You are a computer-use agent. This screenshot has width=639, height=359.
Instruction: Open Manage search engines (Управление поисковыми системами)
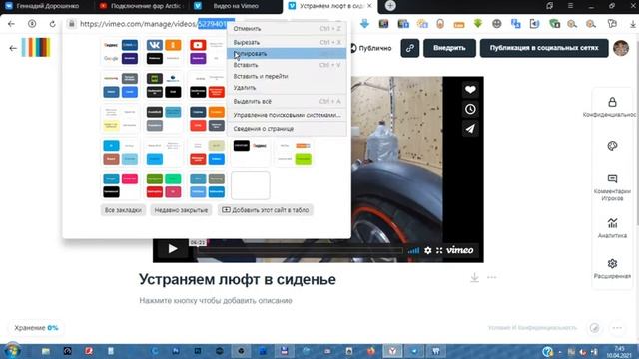pos(287,115)
